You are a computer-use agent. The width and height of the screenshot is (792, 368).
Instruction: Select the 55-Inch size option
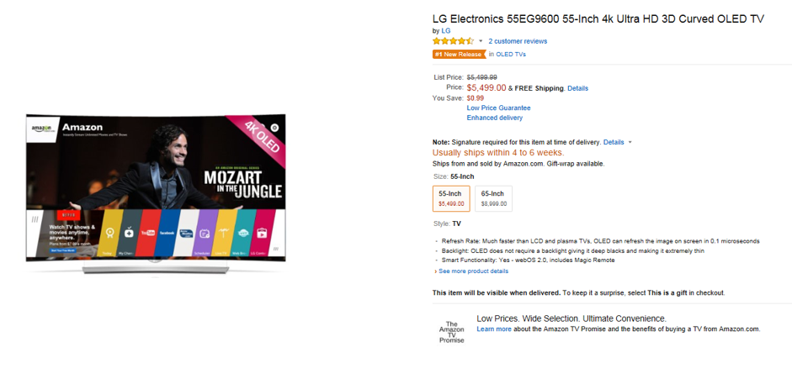(x=451, y=198)
